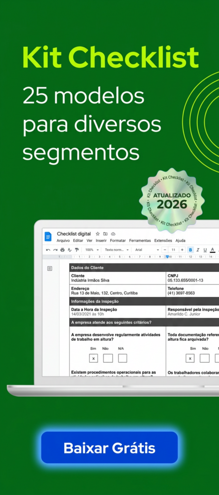
Task: Toggle Italic formatting
Action: coord(198,250)
